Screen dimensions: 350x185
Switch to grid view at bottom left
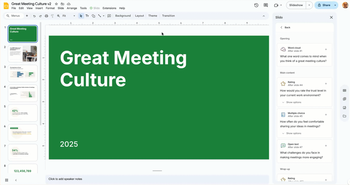point(7,180)
